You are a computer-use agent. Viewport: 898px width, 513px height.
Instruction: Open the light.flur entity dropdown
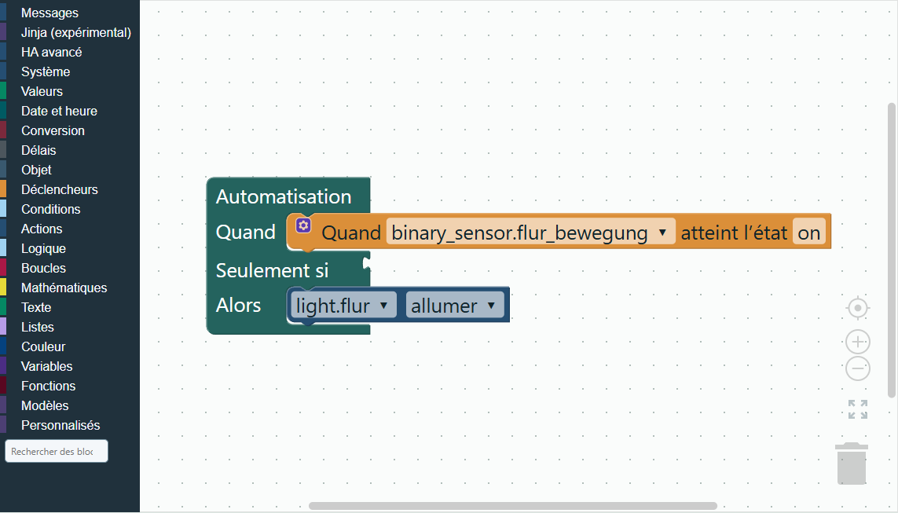[x=343, y=305]
